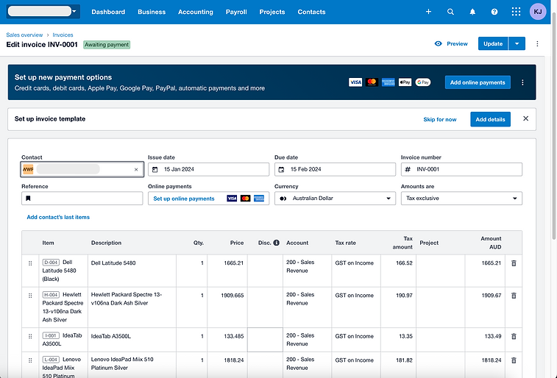557x378 pixels.
Task: Click the H-004 item cell
Action: (63, 307)
